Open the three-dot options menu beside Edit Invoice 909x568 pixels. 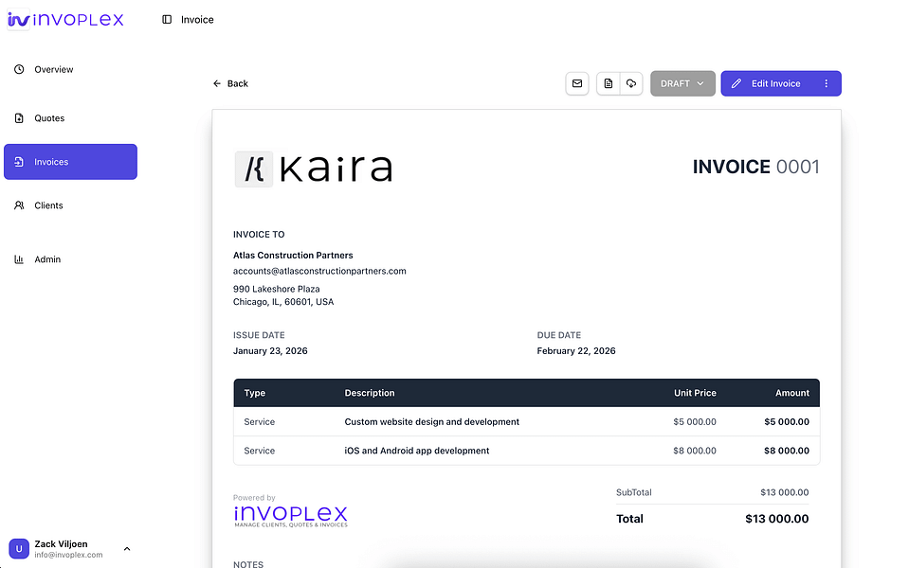coord(827,83)
